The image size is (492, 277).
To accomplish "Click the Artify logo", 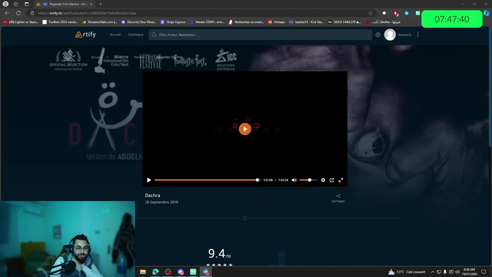I will point(85,35).
